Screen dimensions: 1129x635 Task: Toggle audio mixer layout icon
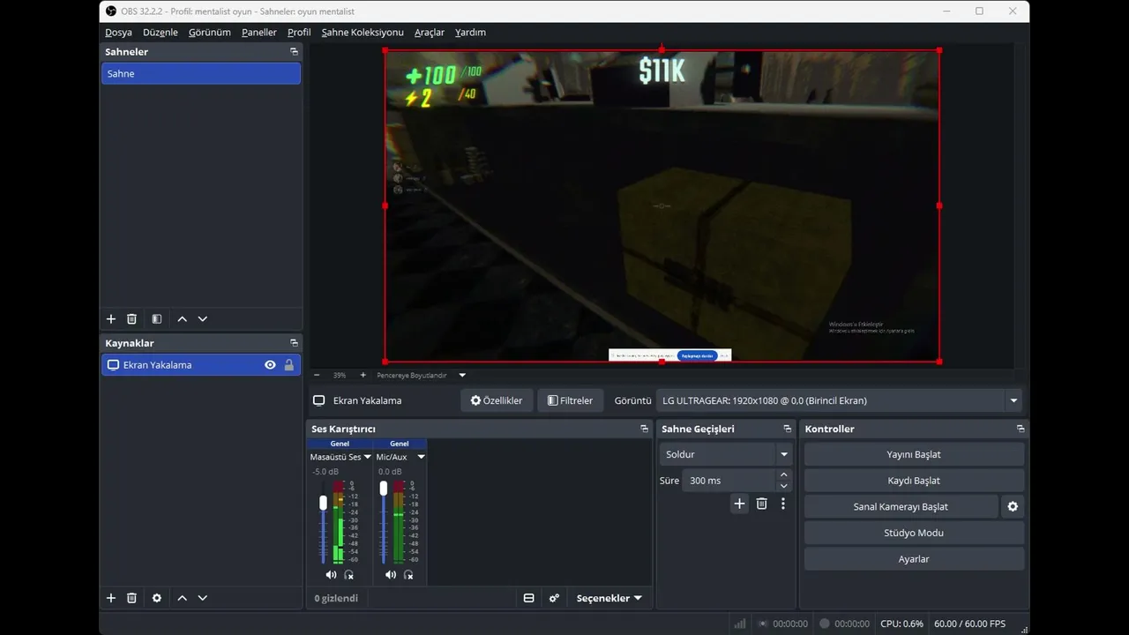pyautogui.click(x=529, y=598)
